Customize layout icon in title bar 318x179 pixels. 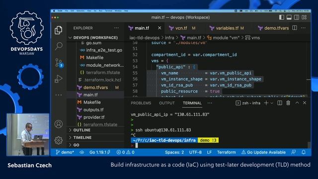pyautogui.click(x=304, y=17)
